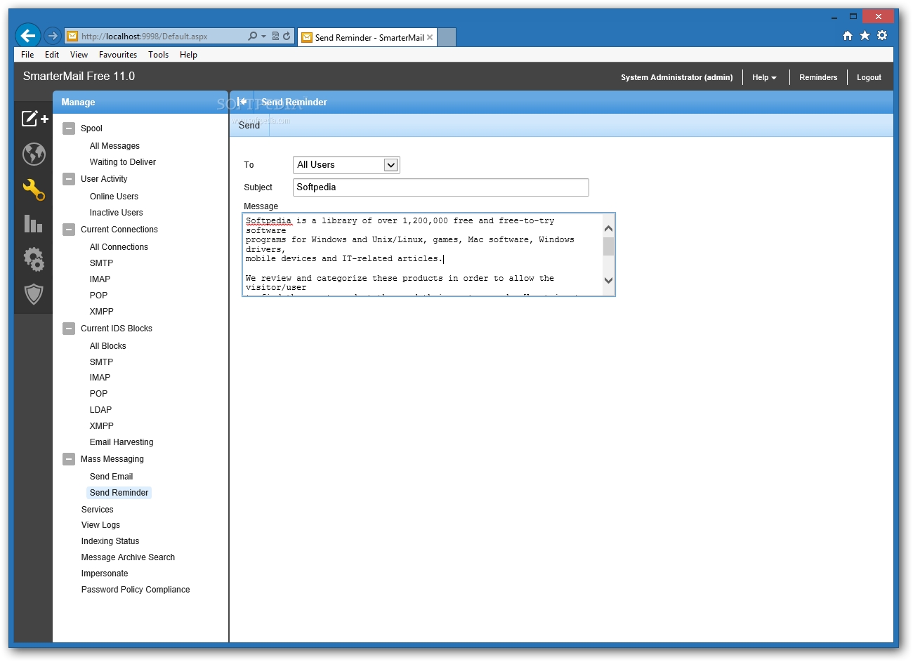This screenshot has height=662, width=913.
Task: Collapse the sidebar with the arrow icon
Action: [x=242, y=102]
